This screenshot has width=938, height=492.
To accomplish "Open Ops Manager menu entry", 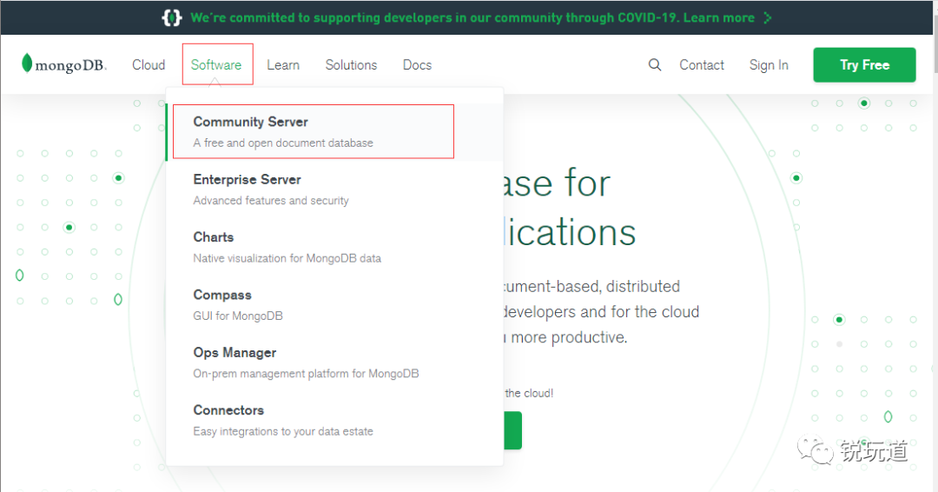I will tap(234, 353).
